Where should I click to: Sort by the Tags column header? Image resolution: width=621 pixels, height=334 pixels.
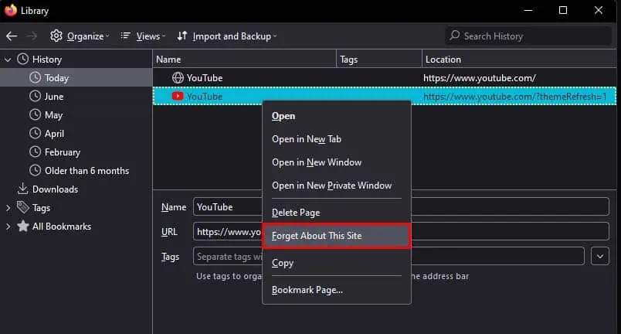[379, 60]
